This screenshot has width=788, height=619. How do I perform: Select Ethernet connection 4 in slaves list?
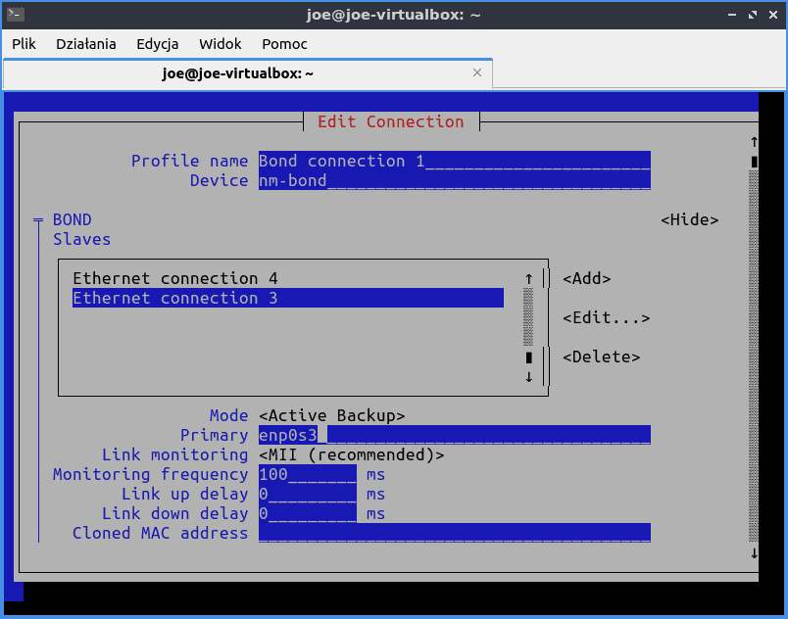coord(168,278)
